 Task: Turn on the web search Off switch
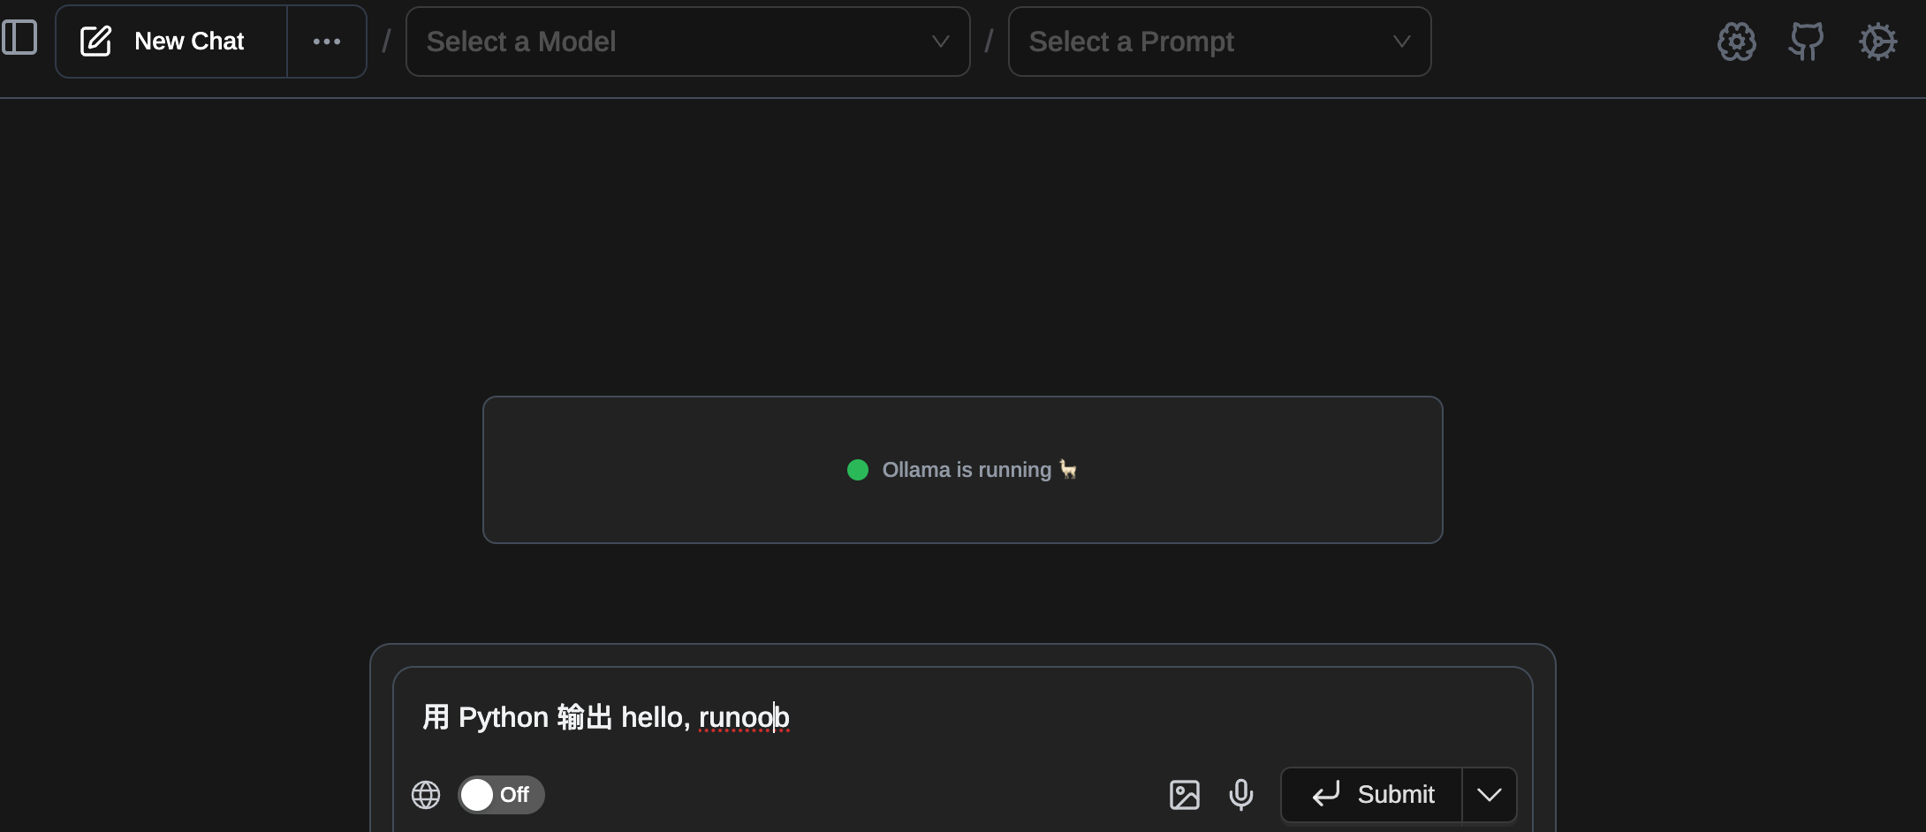coord(500,795)
